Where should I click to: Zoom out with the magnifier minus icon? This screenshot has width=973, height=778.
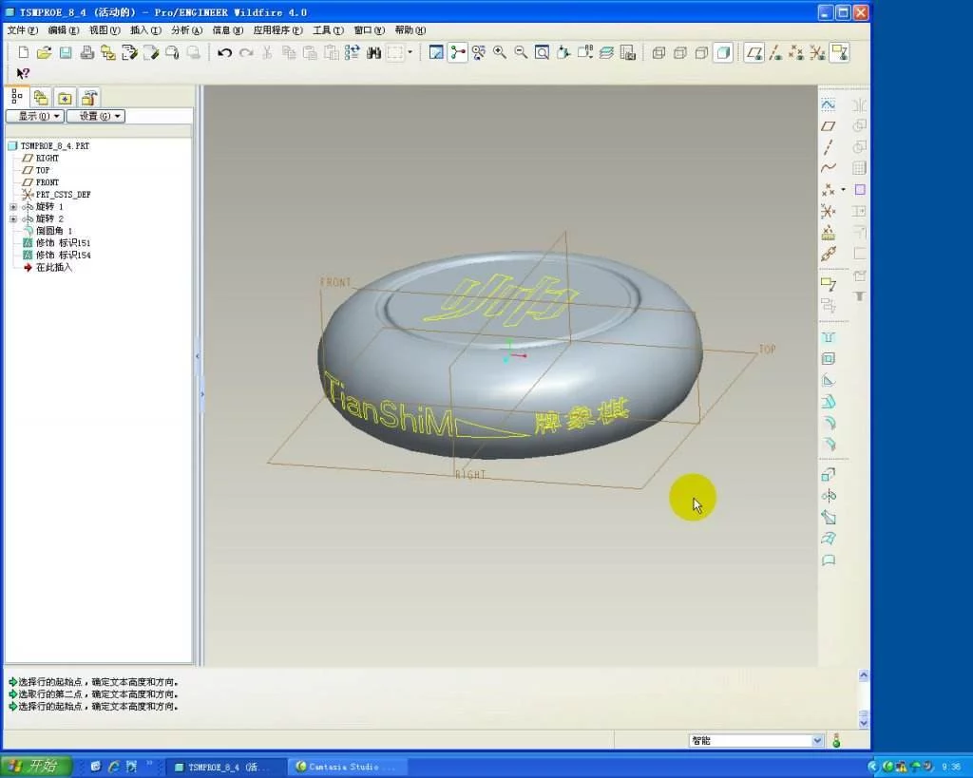click(x=521, y=53)
